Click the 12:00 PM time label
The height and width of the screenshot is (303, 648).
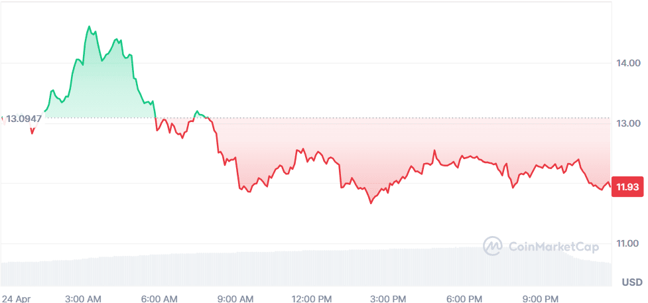click(312, 297)
